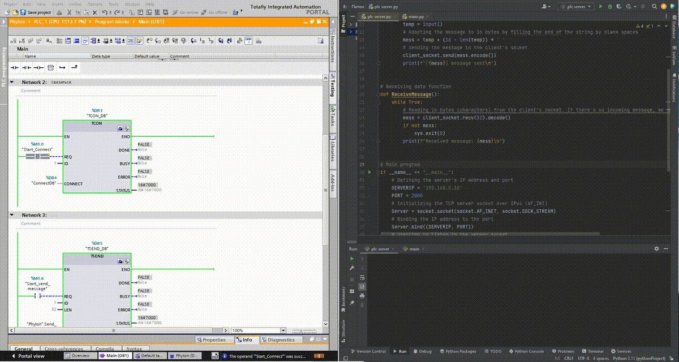679x362 pixels.
Task: Open the Version Control tool window
Action: (368, 351)
